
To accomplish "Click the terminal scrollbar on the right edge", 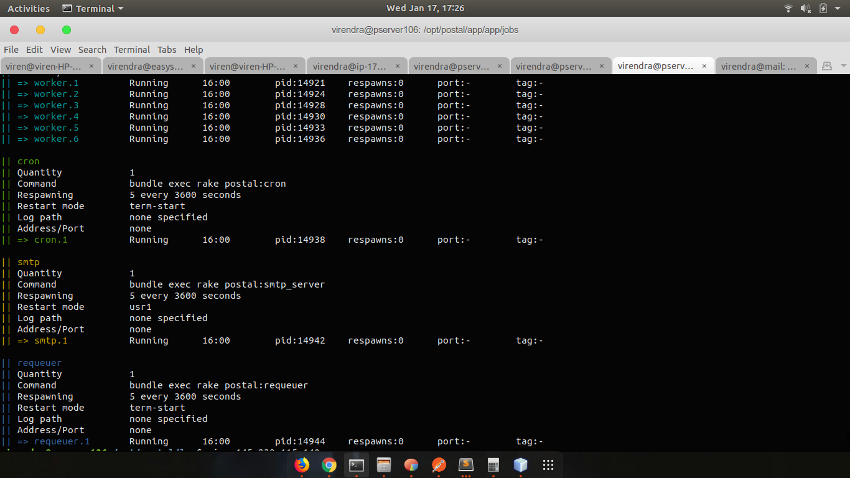I will coord(846,249).
